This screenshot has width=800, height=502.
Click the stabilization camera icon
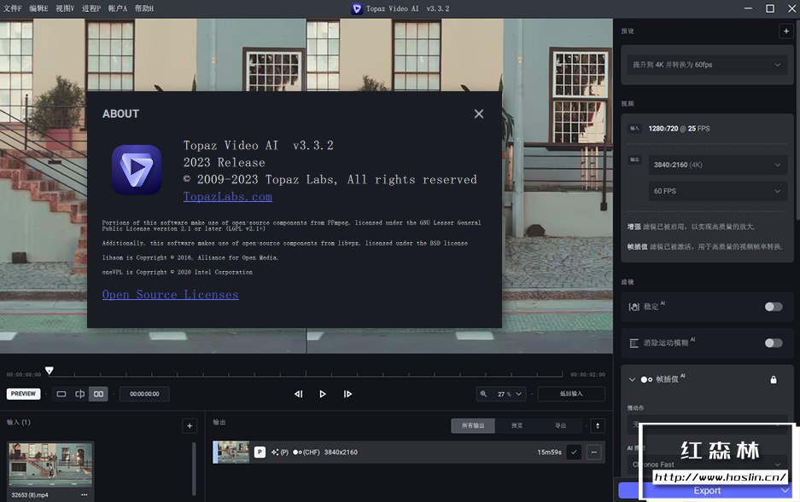[634, 307]
